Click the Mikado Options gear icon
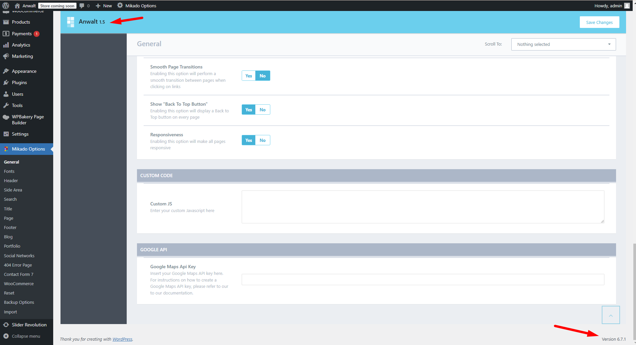 pyautogui.click(x=120, y=5)
